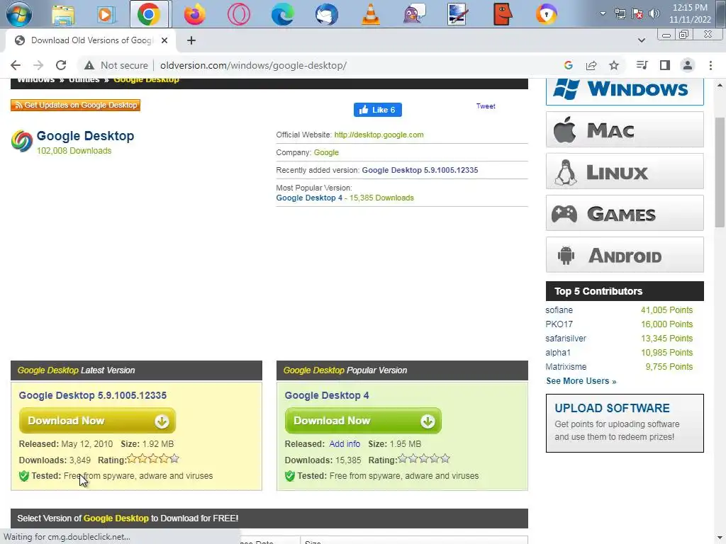Open Google search side icon in address bar

569,65
